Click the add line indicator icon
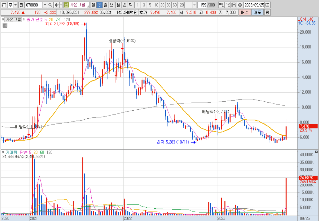The height and width of the screenshot is (221, 319). coord(228,5)
